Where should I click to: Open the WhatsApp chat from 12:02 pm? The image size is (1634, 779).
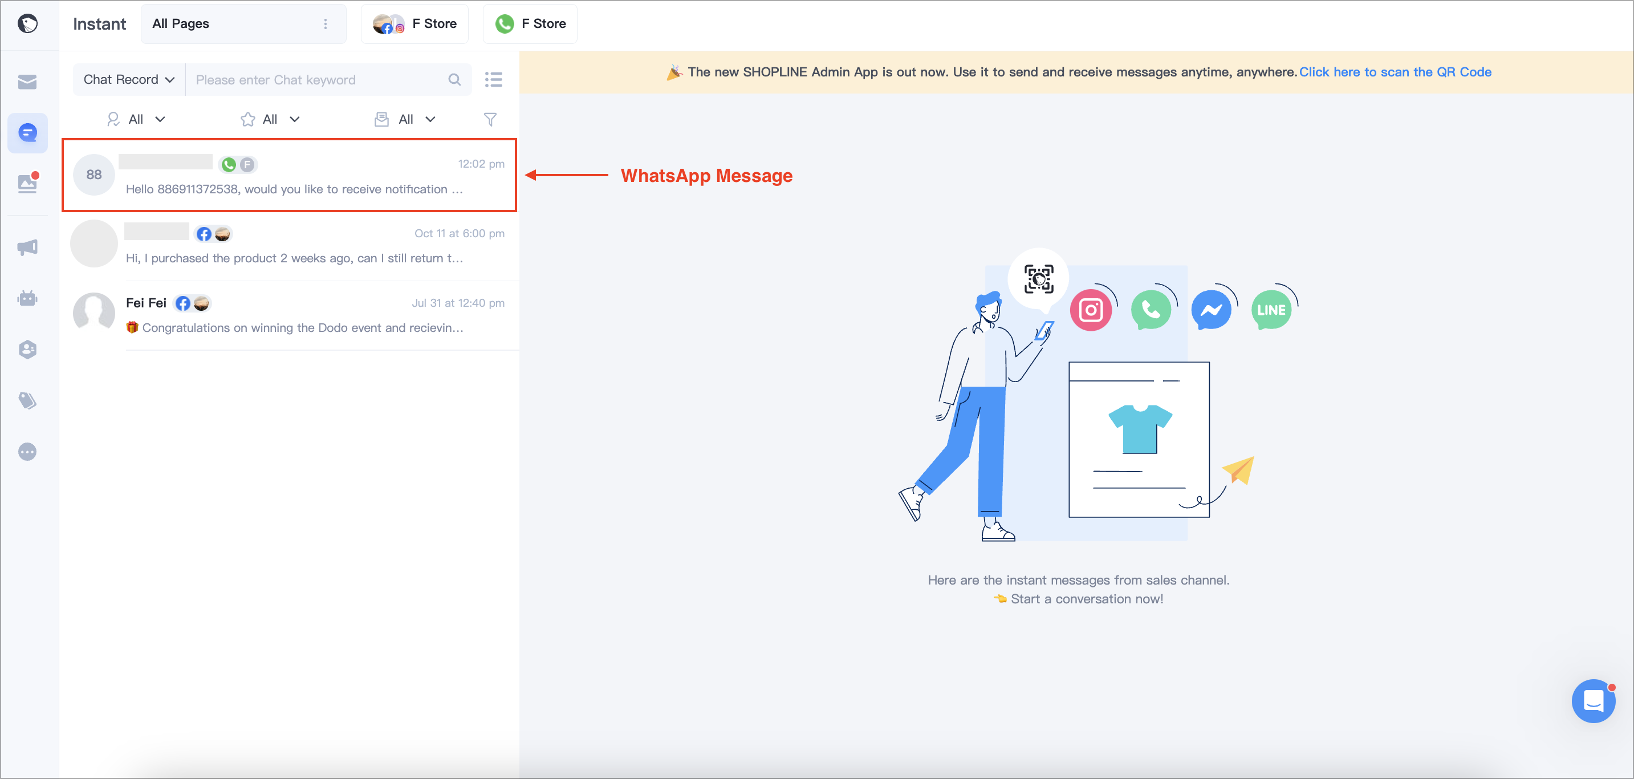[289, 175]
